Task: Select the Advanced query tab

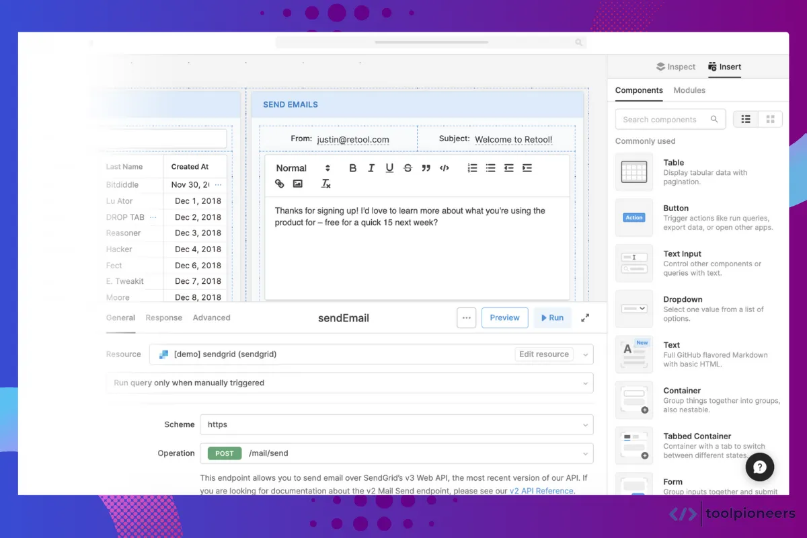Action: 212,317
